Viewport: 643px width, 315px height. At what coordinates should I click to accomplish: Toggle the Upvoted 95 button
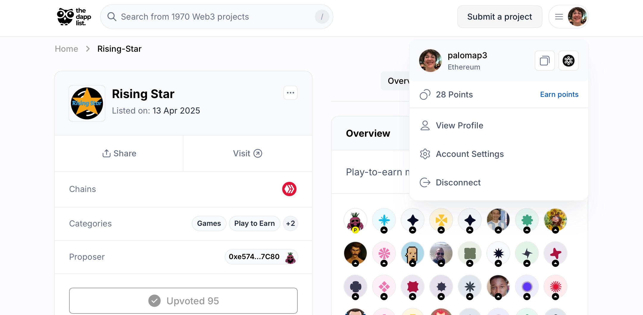(183, 301)
